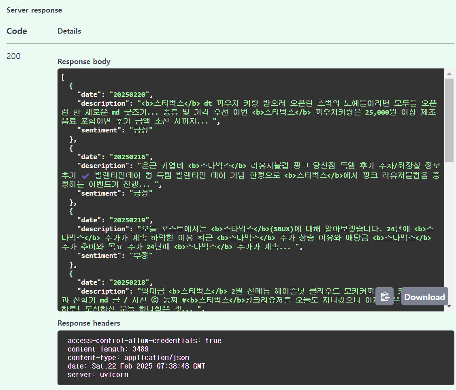Download the response body
The width and height of the screenshot is (456, 390).
424,296
